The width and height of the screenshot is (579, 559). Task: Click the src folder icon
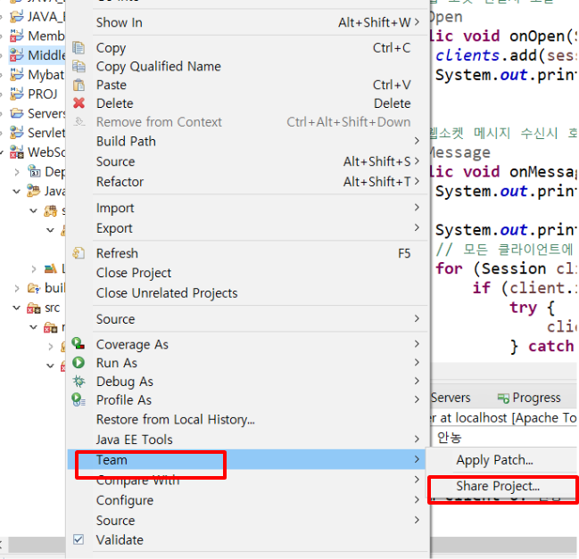[34, 308]
